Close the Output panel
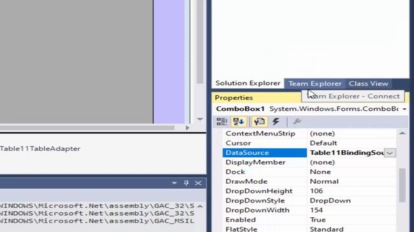 (199, 183)
